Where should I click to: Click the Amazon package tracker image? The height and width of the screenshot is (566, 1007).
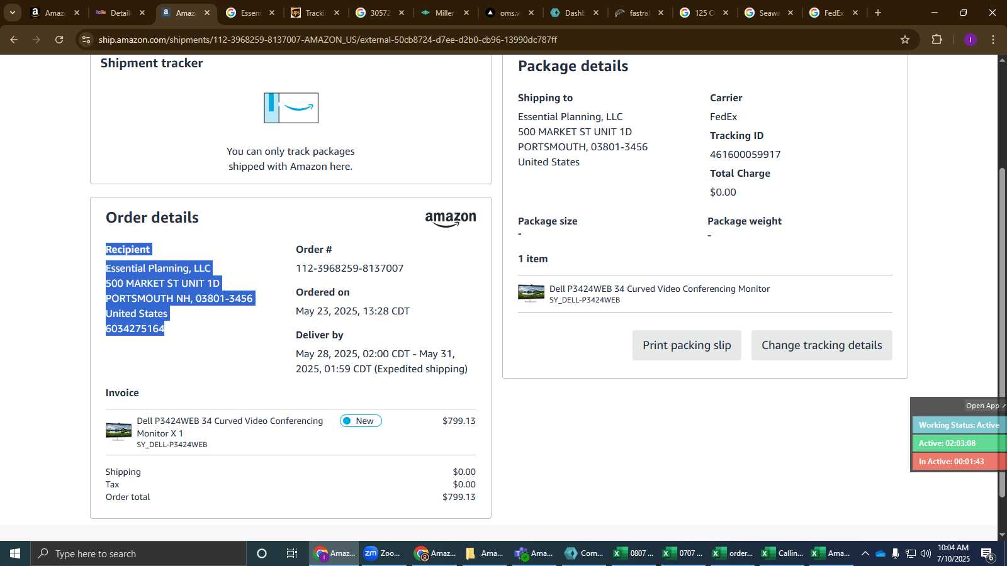coord(291,108)
